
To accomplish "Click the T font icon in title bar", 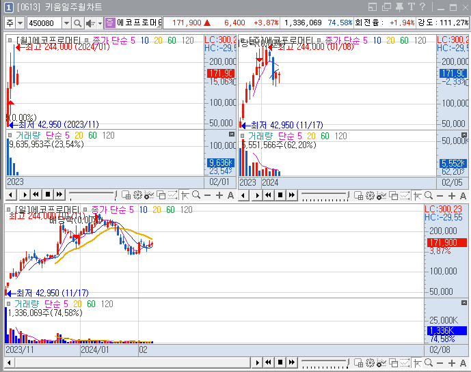I will 412,7.
